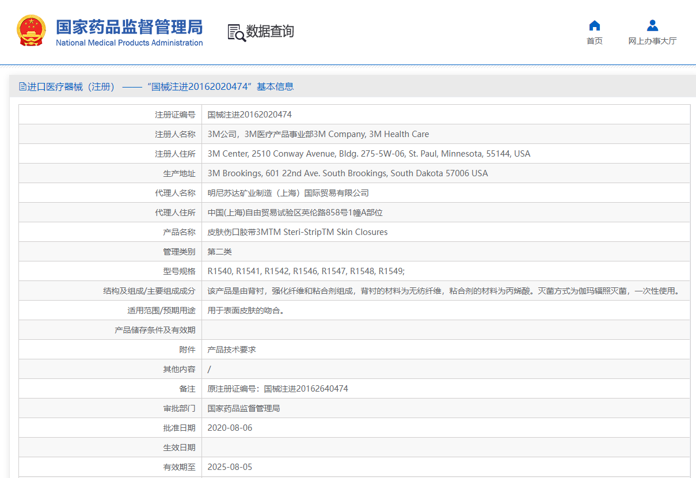Click the 管理类别 label cell

(x=111, y=252)
